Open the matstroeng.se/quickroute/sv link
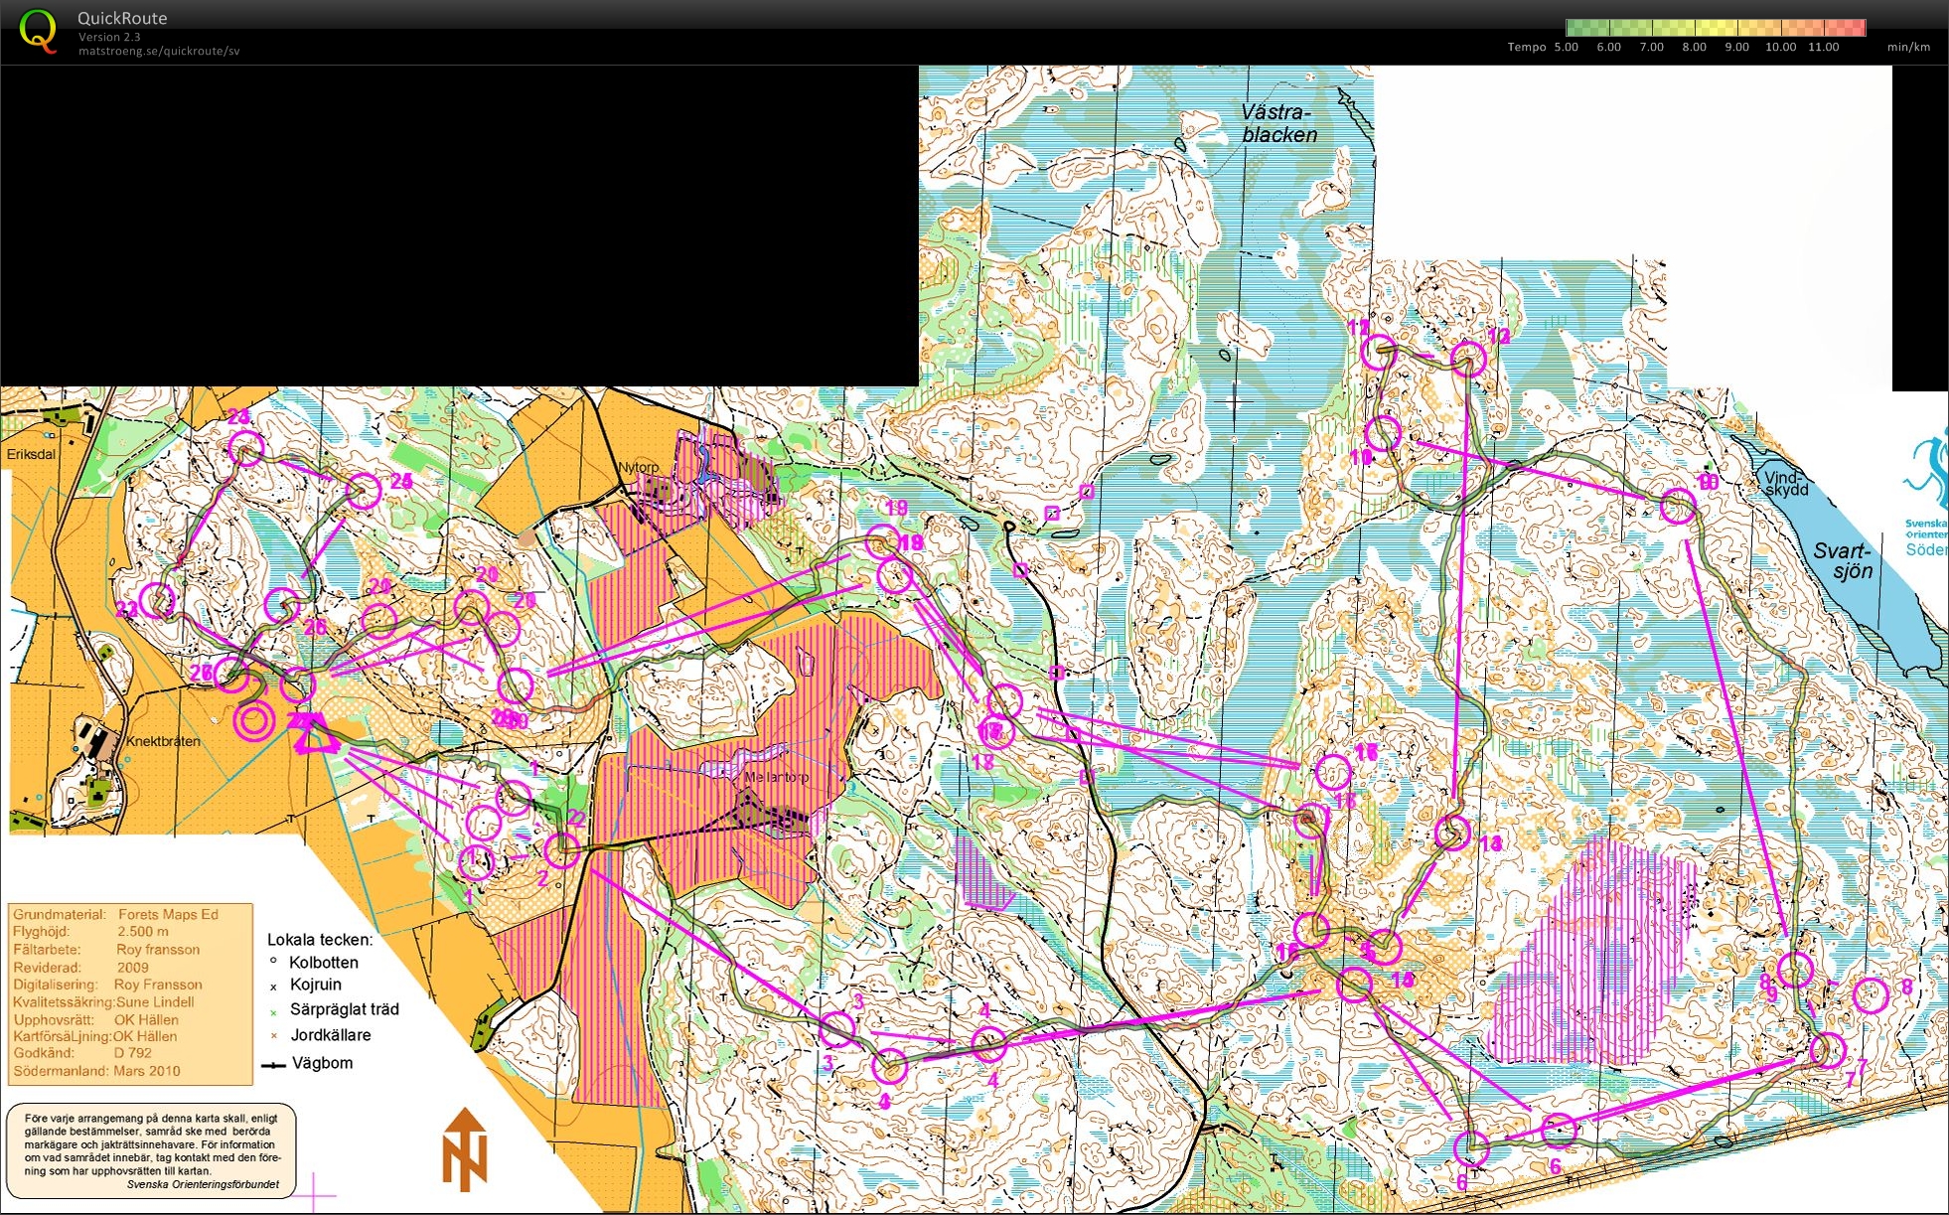The image size is (1949, 1215). point(159,51)
